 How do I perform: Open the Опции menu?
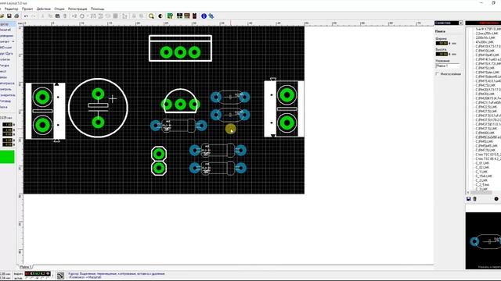59,9
